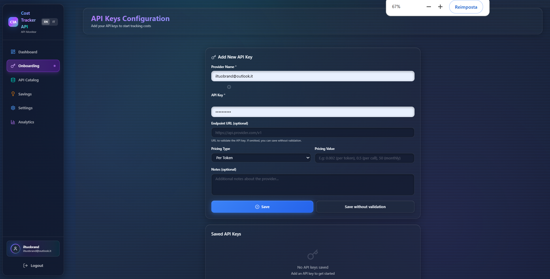Click the key icon beside Add New API Key
The width and height of the screenshot is (550, 279).
pyautogui.click(x=214, y=57)
